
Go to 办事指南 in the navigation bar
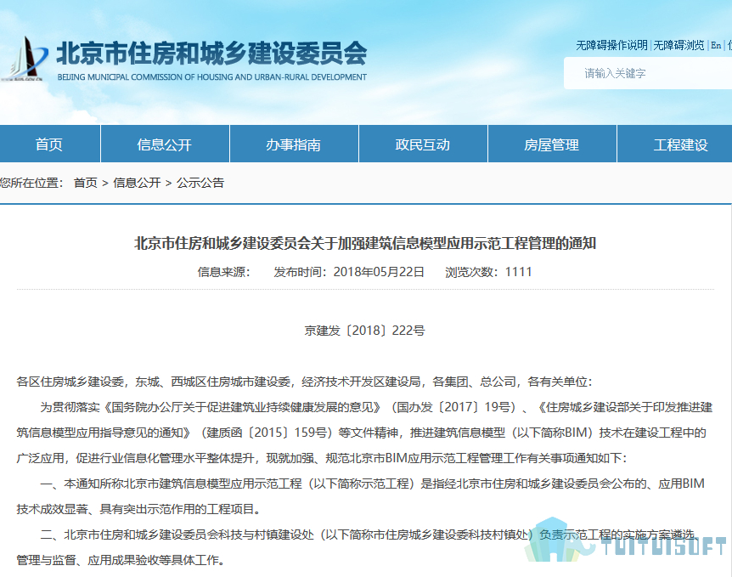[x=294, y=144]
